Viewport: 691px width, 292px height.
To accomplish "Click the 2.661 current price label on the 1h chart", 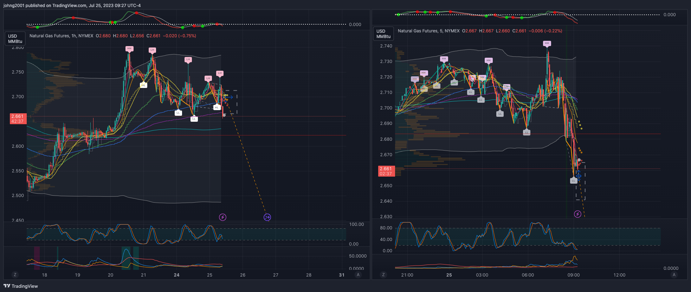I will 17,119.
